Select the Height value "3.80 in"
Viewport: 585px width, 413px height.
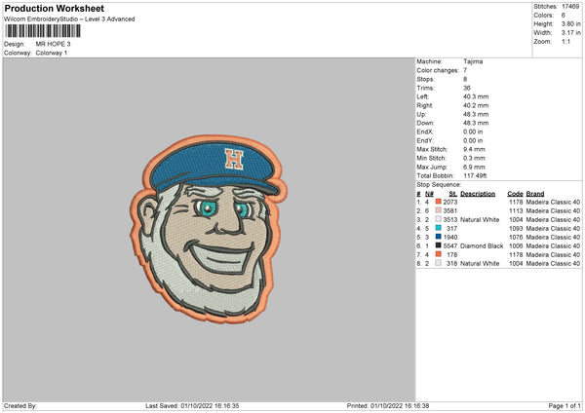point(570,23)
